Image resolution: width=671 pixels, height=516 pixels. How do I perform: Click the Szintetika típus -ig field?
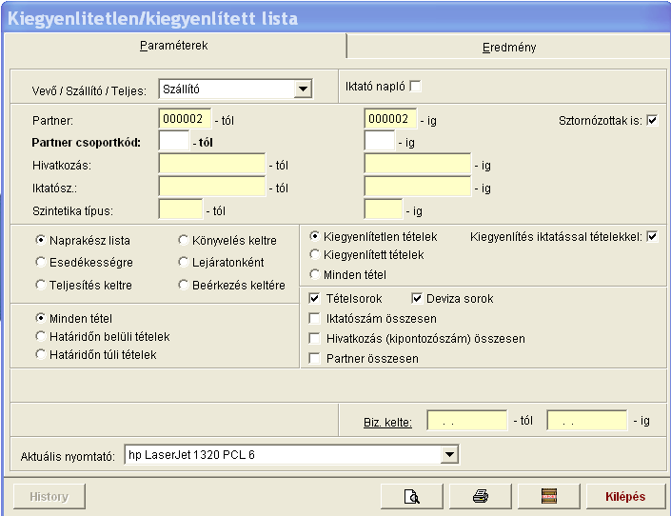coord(383,209)
